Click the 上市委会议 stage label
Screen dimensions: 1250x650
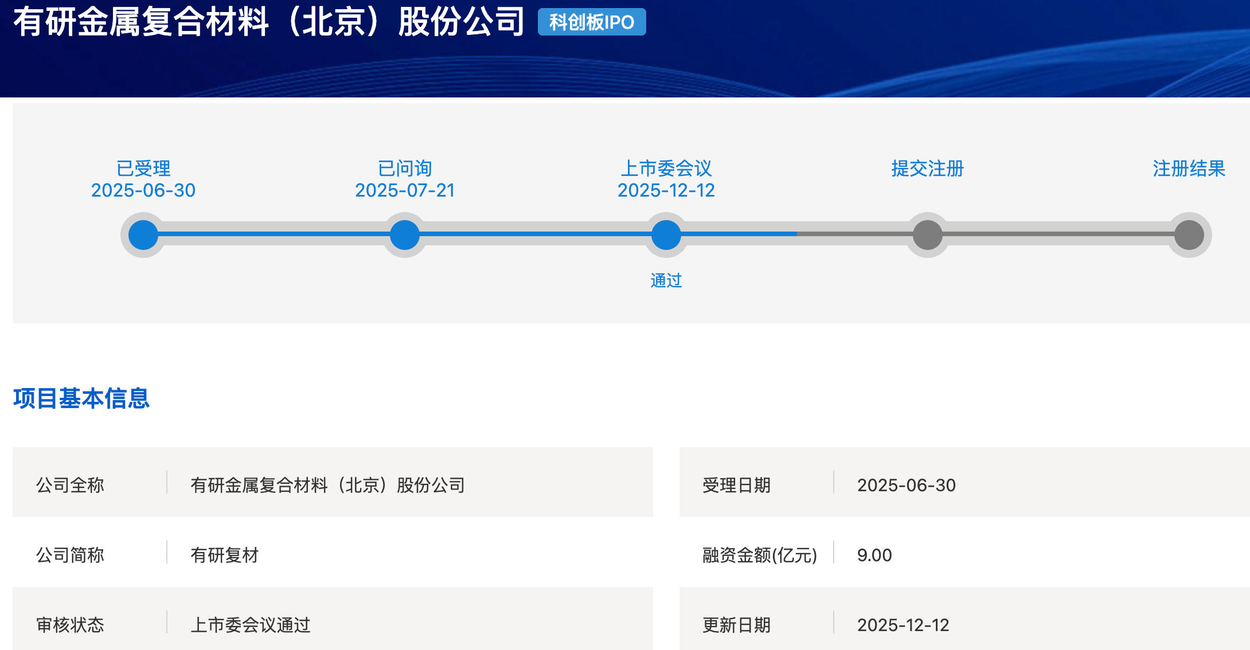tap(666, 169)
